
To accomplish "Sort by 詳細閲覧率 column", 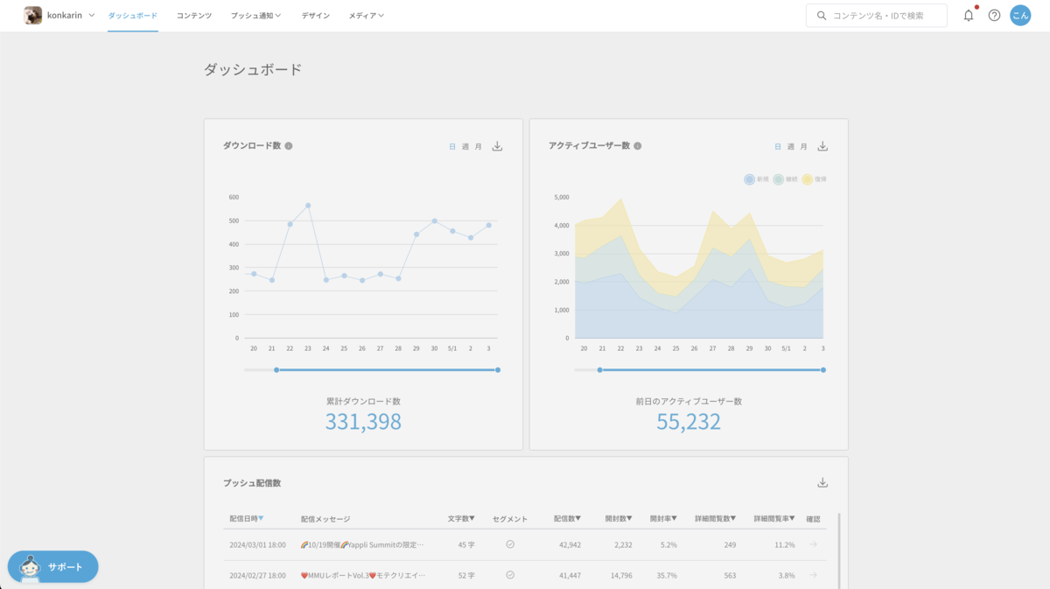I will pyautogui.click(x=774, y=519).
